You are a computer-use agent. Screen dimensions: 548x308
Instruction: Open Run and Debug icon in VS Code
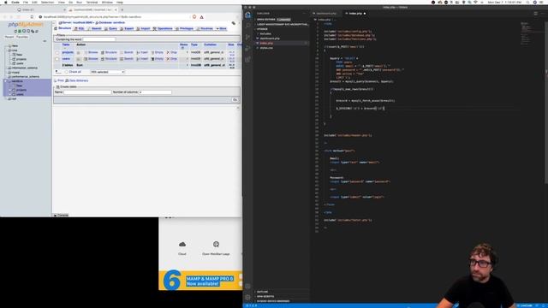247,48
